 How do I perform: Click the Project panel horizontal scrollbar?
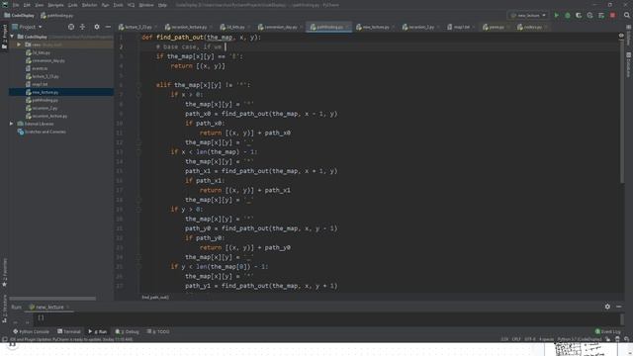pyautogui.click(x=52, y=299)
